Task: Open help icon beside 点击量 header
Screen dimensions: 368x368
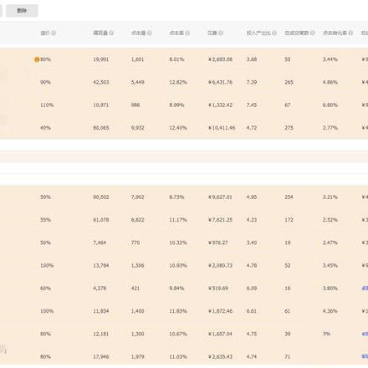Action: point(150,33)
